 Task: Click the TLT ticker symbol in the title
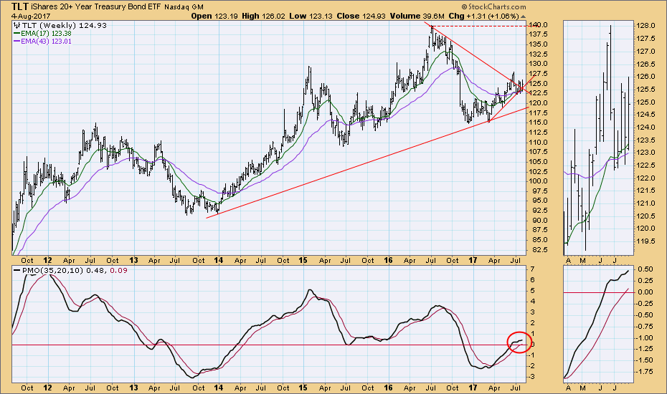pyautogui.click(x=20, y=6)
